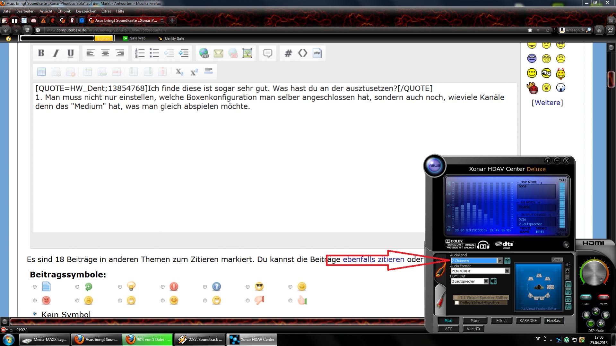Image resolution: width=616 pixels, height=346 pixels.
Task: Click the Reset button in Xonar
Action: pyautogui.click(x=557, y=259)
